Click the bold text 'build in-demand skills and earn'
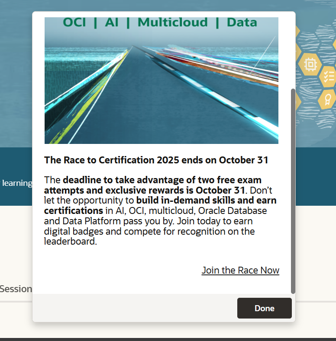The height and width of the screenshot is (341, 336). pos(207,200)
